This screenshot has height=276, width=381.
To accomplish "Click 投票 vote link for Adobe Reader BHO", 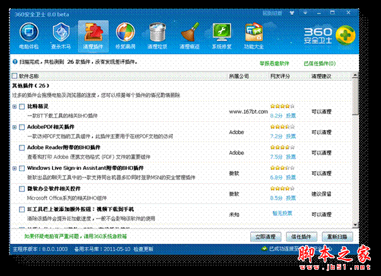I will [291, 157].
